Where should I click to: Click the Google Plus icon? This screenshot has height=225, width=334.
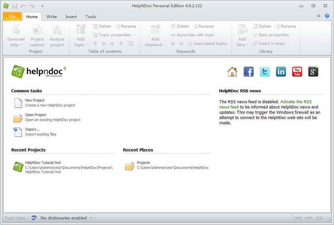313,72
